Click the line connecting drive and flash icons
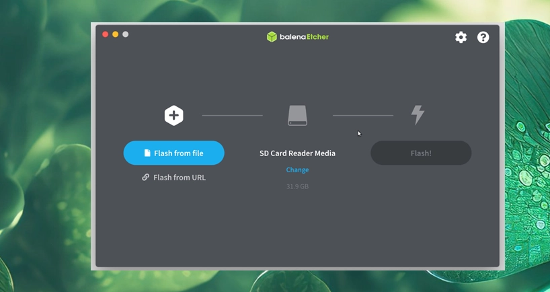Screen dimensions: 550x292 [x=363, y=116]
